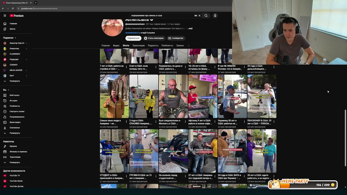347x195 pixels.
Task: Open a new browser tab with plus
Action: click(x=36, y=3)
